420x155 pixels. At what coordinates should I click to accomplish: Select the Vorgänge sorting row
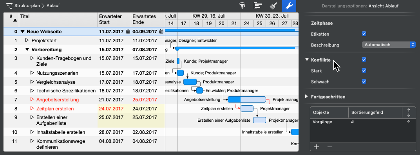click(x=362, y=122)
